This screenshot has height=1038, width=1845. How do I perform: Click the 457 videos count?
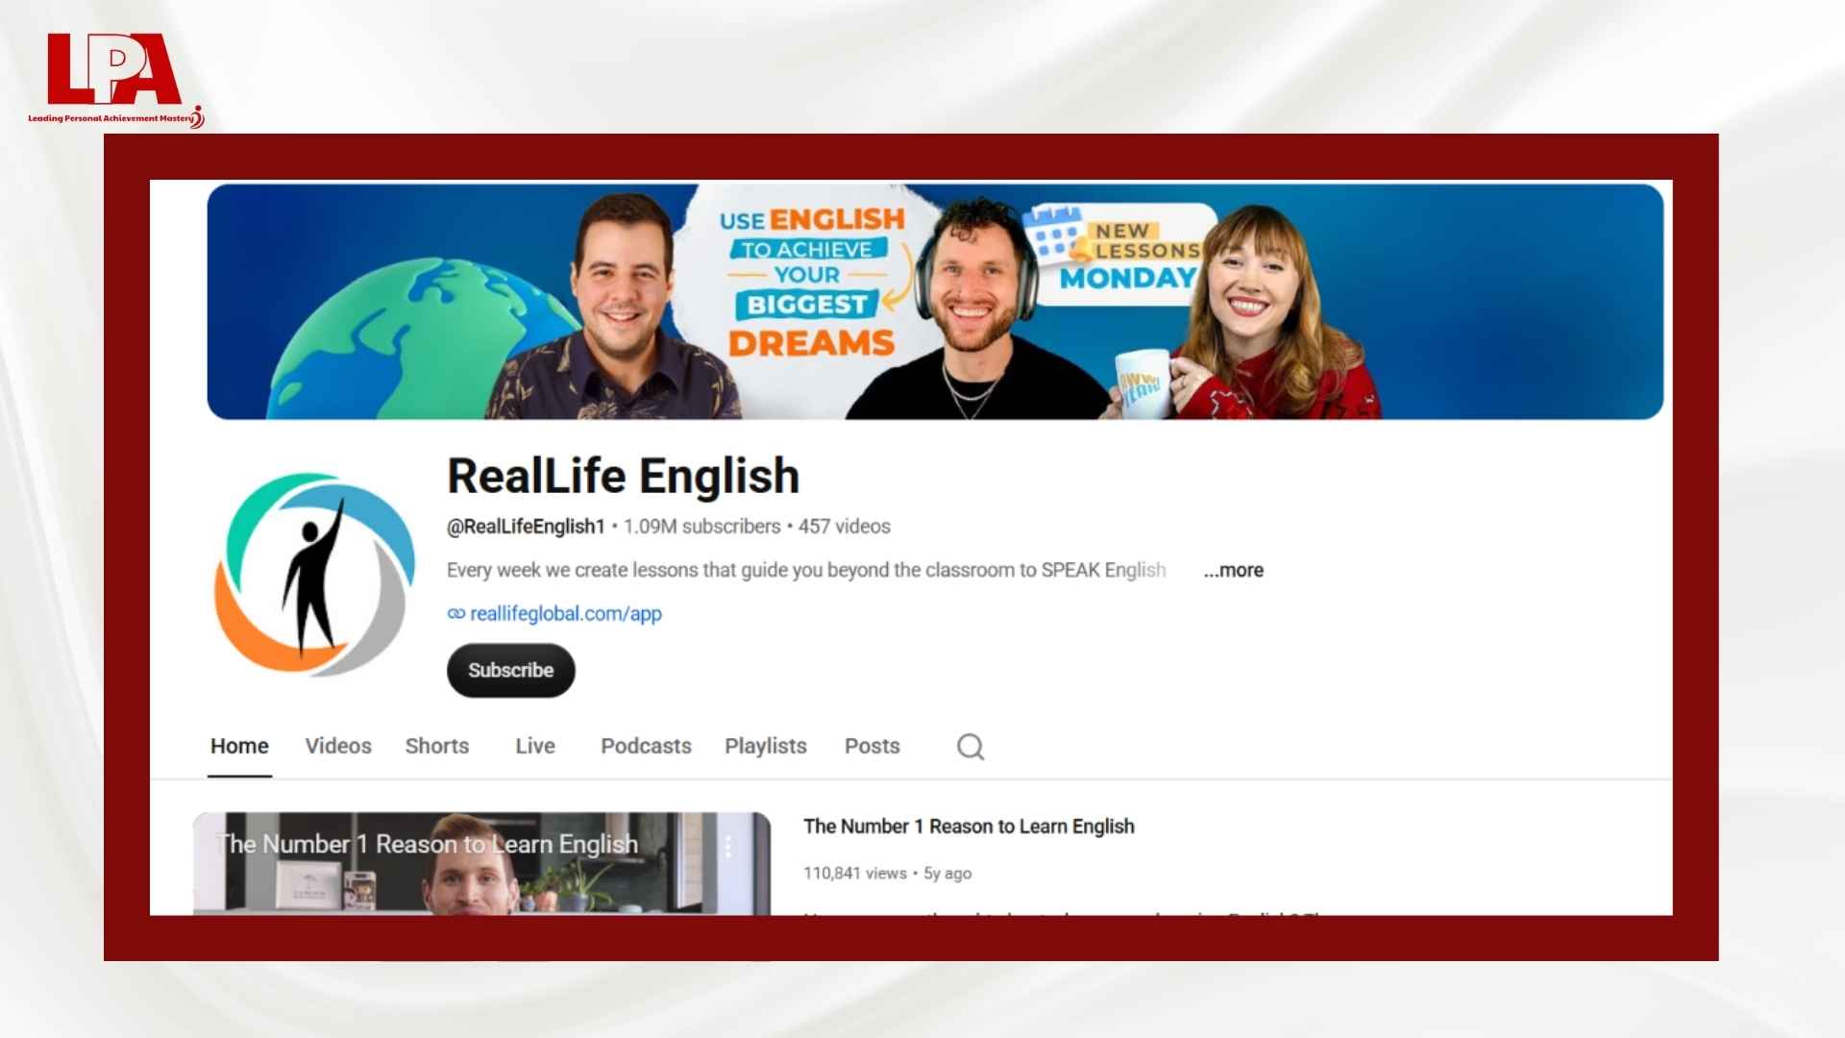click(x=845, y=527)
